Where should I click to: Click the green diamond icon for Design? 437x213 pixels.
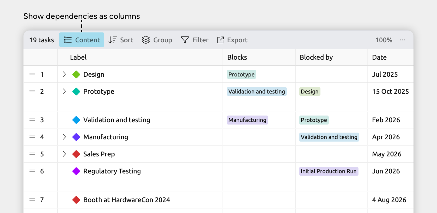pyautogui.click(x=76, y=74)
